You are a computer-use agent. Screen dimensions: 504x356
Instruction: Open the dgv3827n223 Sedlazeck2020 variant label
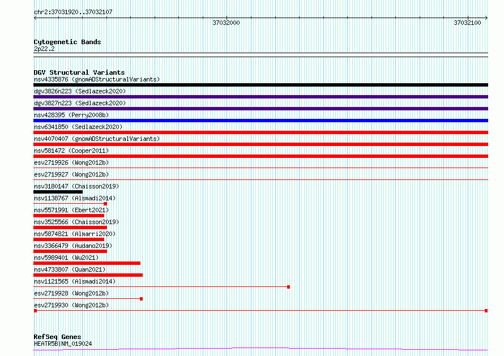[x=80, y=103]
